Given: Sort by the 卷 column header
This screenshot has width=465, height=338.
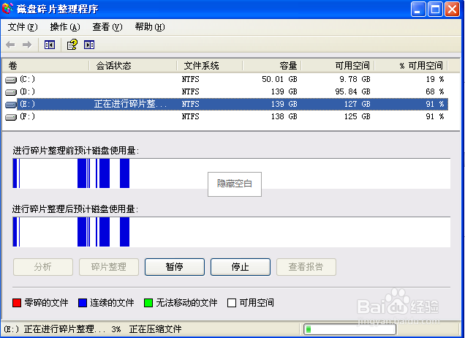Looking at the screenshot, I should pos(45,66).
